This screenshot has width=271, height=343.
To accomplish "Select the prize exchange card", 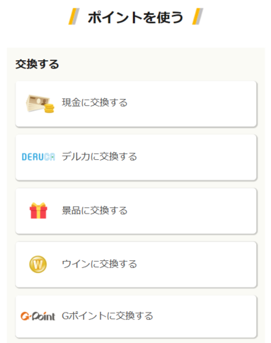I will (136, 211).
